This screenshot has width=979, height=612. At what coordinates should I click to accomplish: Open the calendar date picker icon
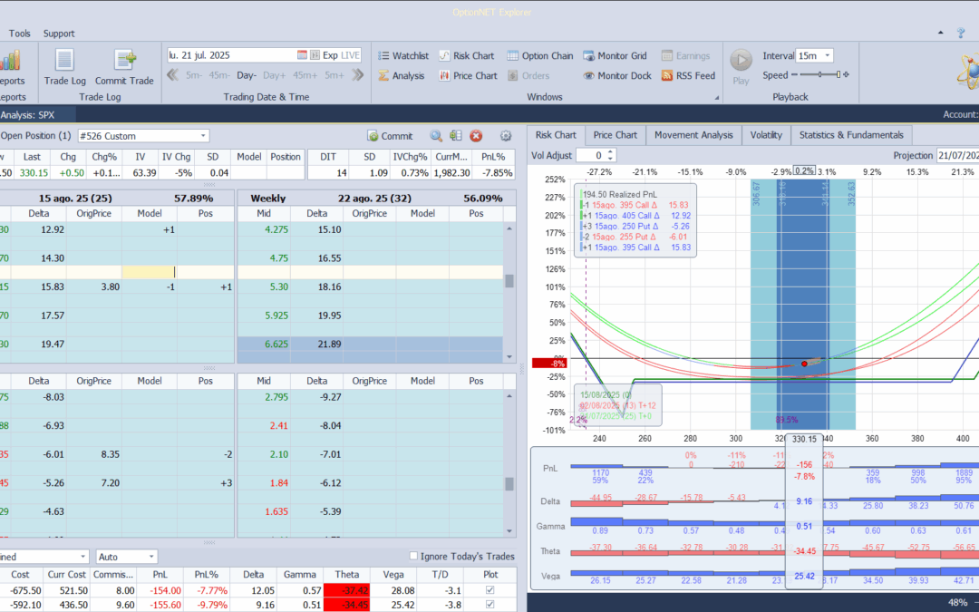[x=302, y=55]
